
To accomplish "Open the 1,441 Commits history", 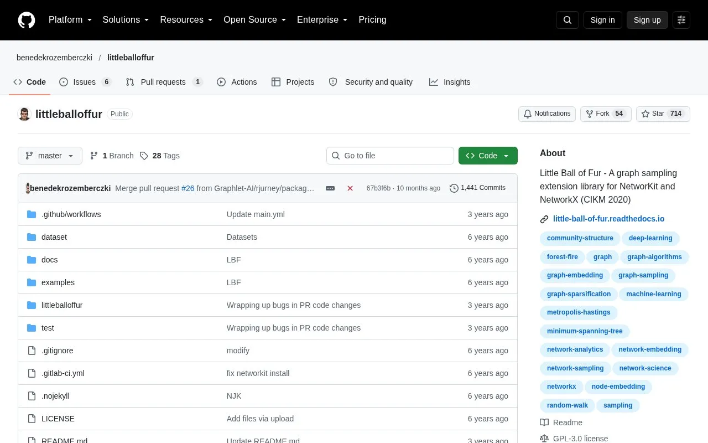I will pos(477,188).
